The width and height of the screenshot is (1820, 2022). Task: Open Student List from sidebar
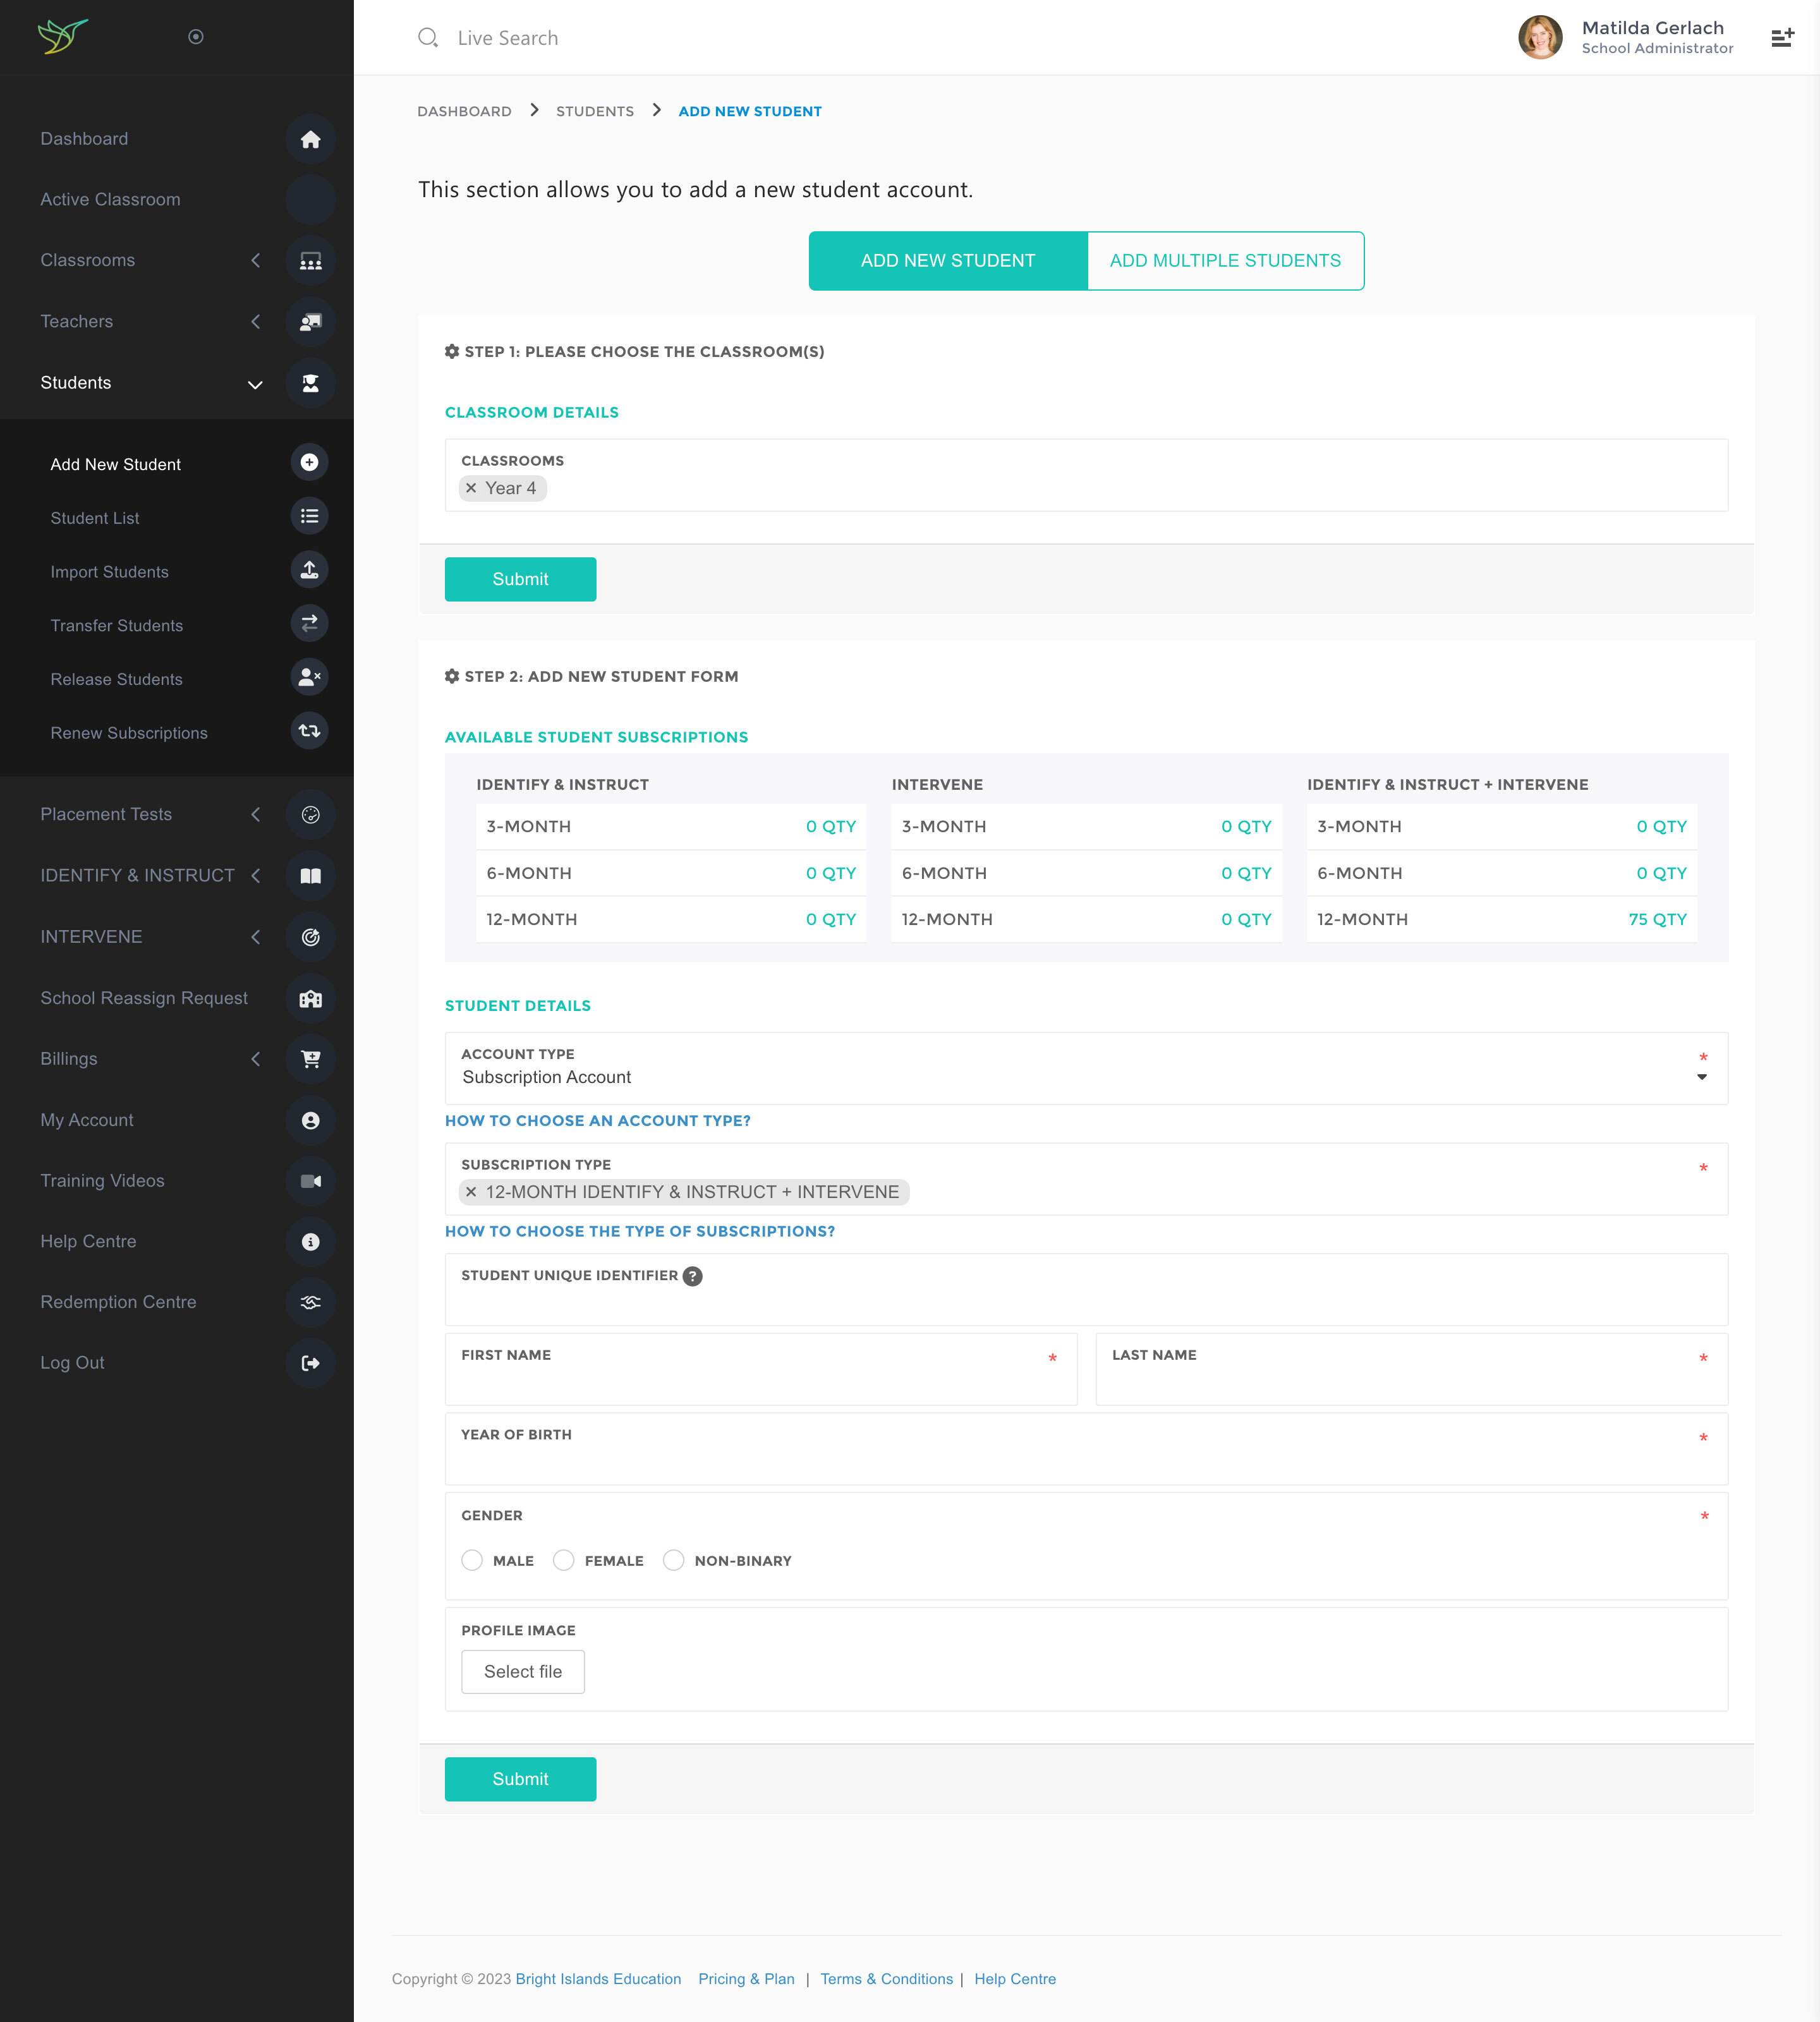[95, 518]
